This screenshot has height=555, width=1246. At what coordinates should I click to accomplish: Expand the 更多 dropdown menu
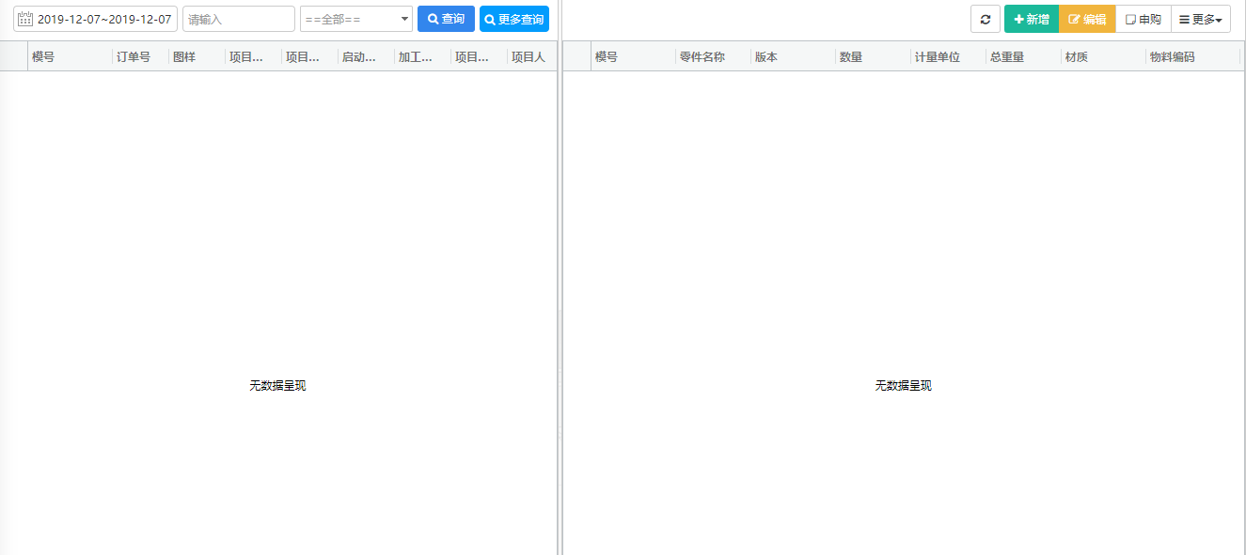1201,18
